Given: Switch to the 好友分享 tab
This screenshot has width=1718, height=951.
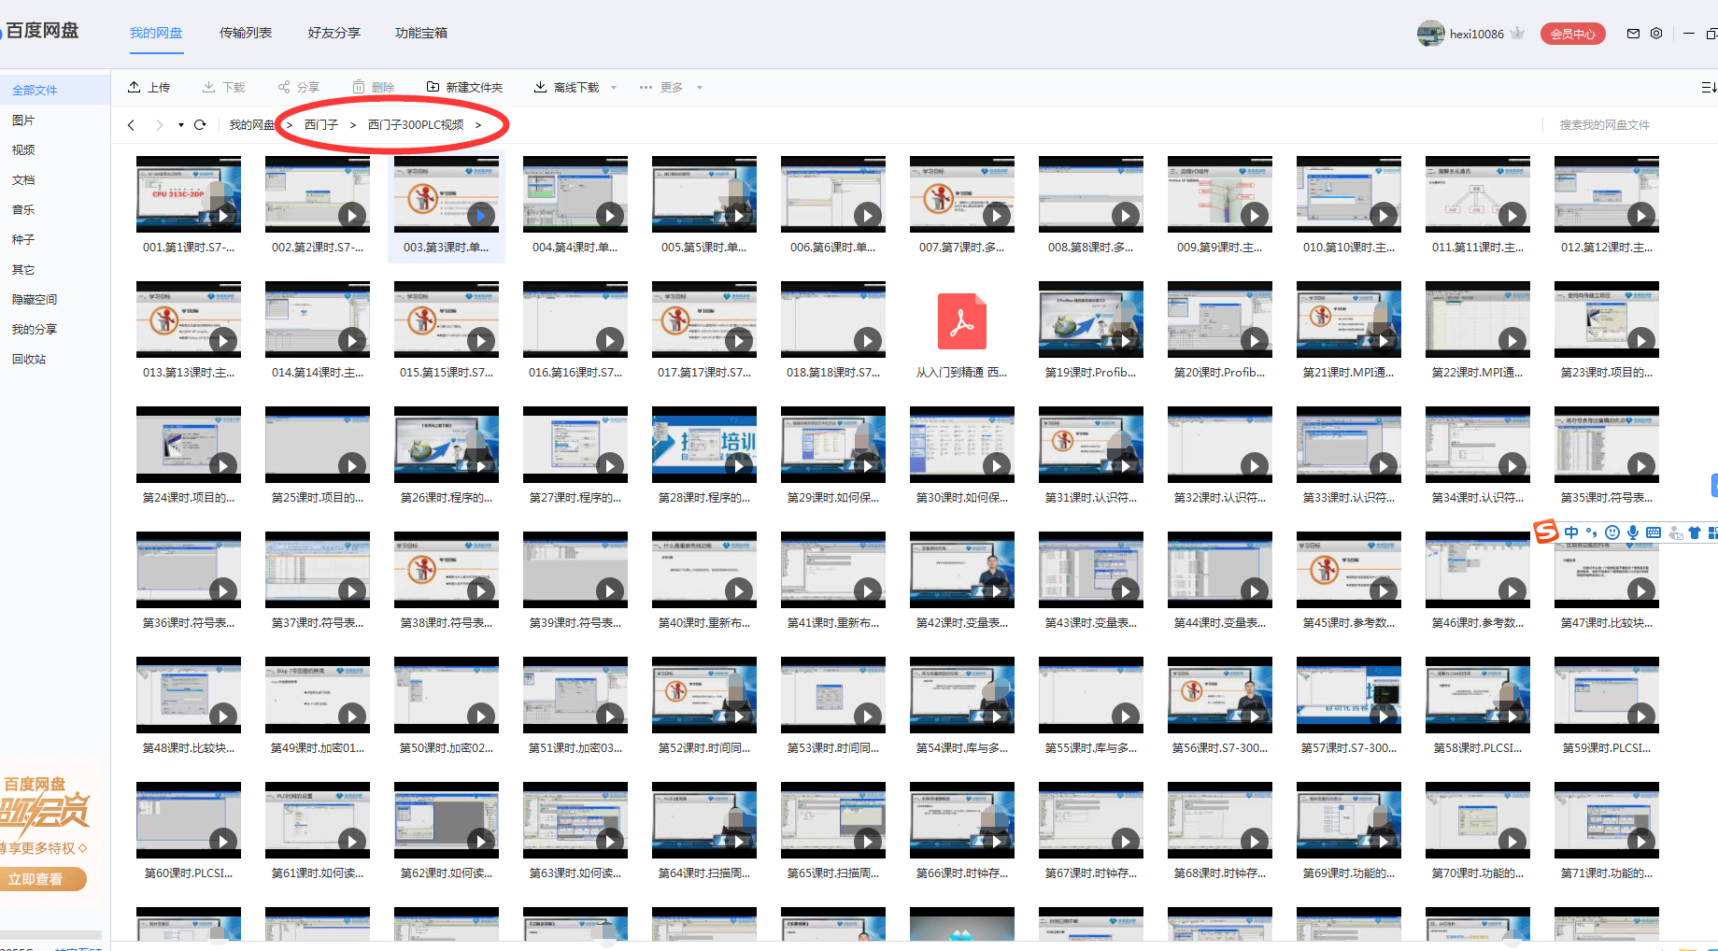Looking at the screenshot, I should click(x=334, y=33).
